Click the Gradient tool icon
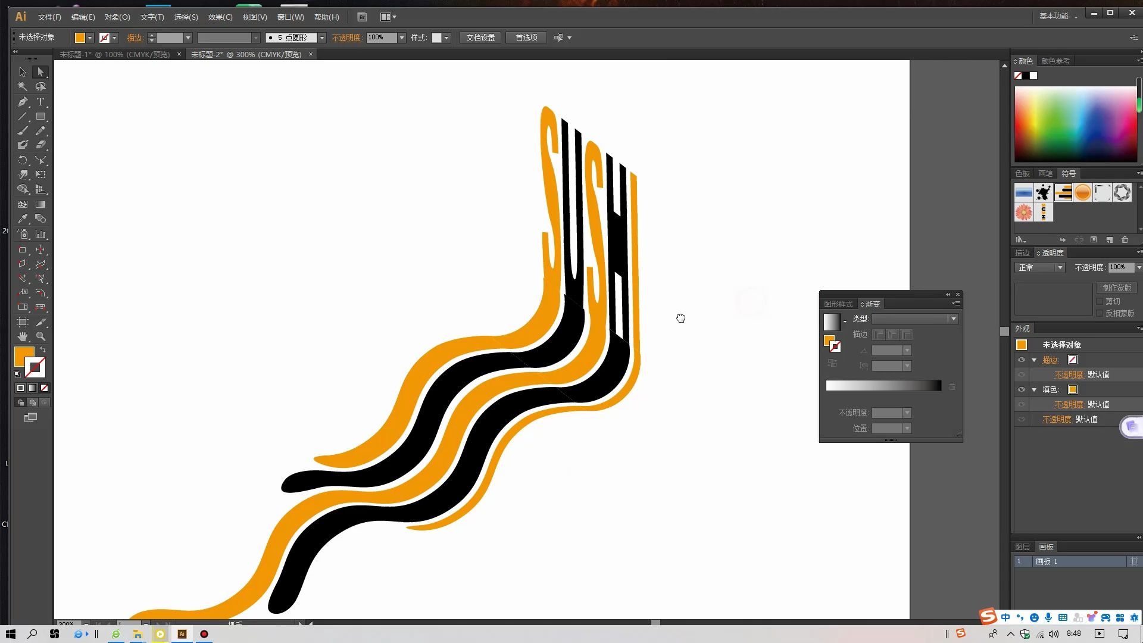Screen dimensions: 1143x643 (x=40, y=204)
